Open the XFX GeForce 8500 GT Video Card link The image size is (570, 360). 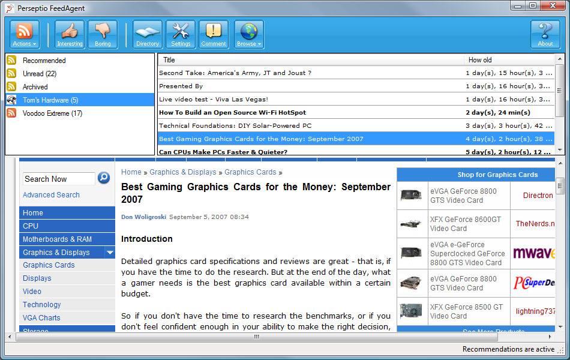(466, 311)
